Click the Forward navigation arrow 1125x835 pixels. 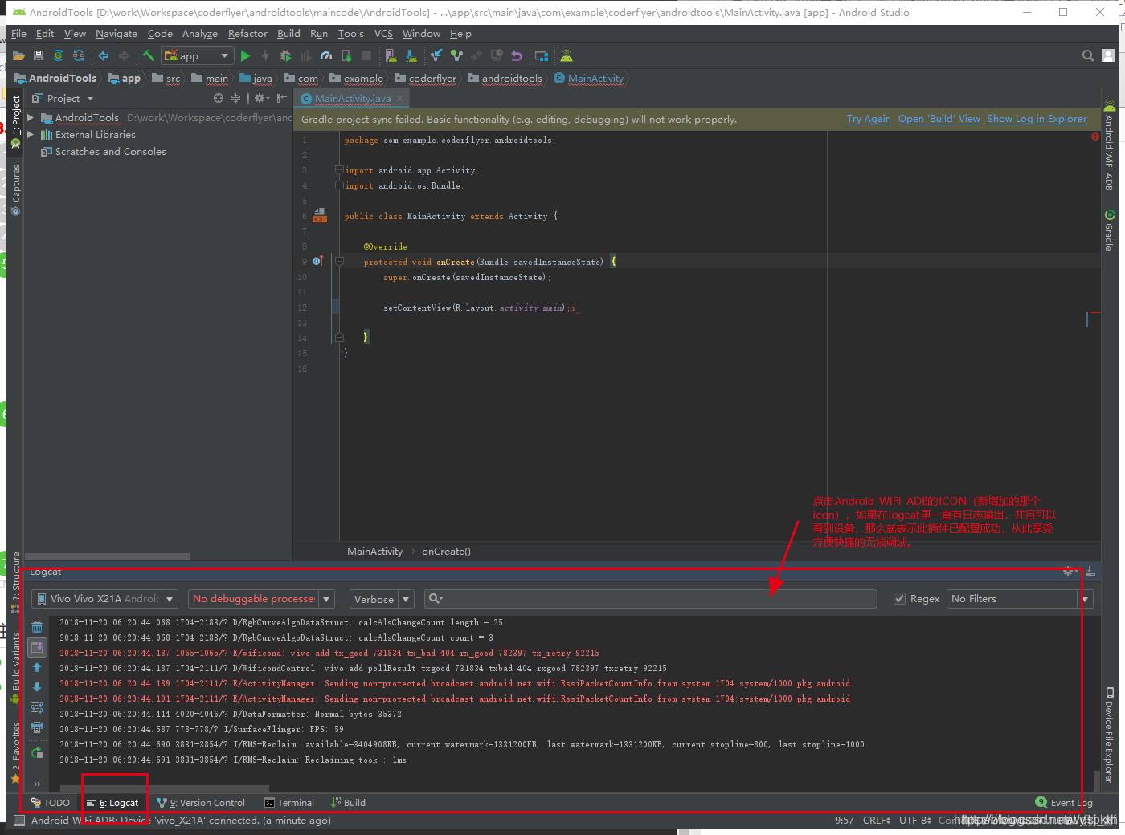pos(123,56)
